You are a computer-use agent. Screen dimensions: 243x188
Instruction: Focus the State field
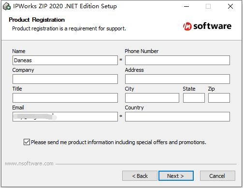point(194,98)
